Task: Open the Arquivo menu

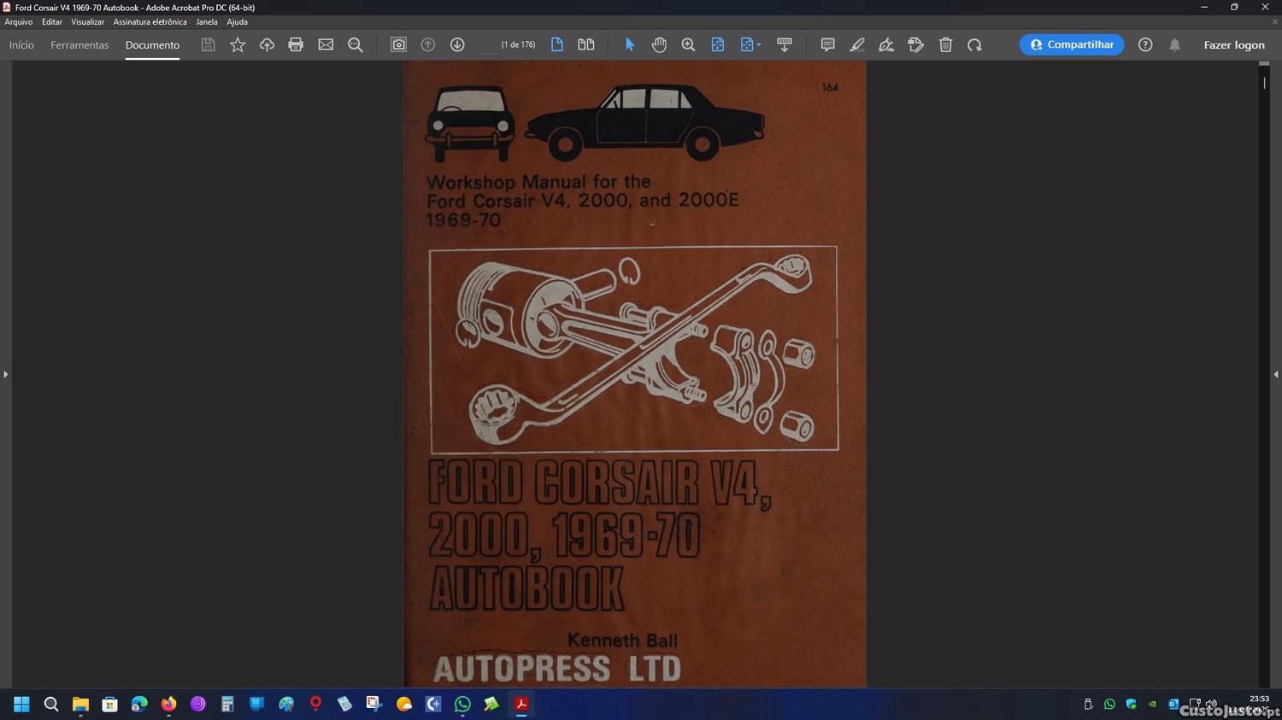Action: [x=19, y=22]
